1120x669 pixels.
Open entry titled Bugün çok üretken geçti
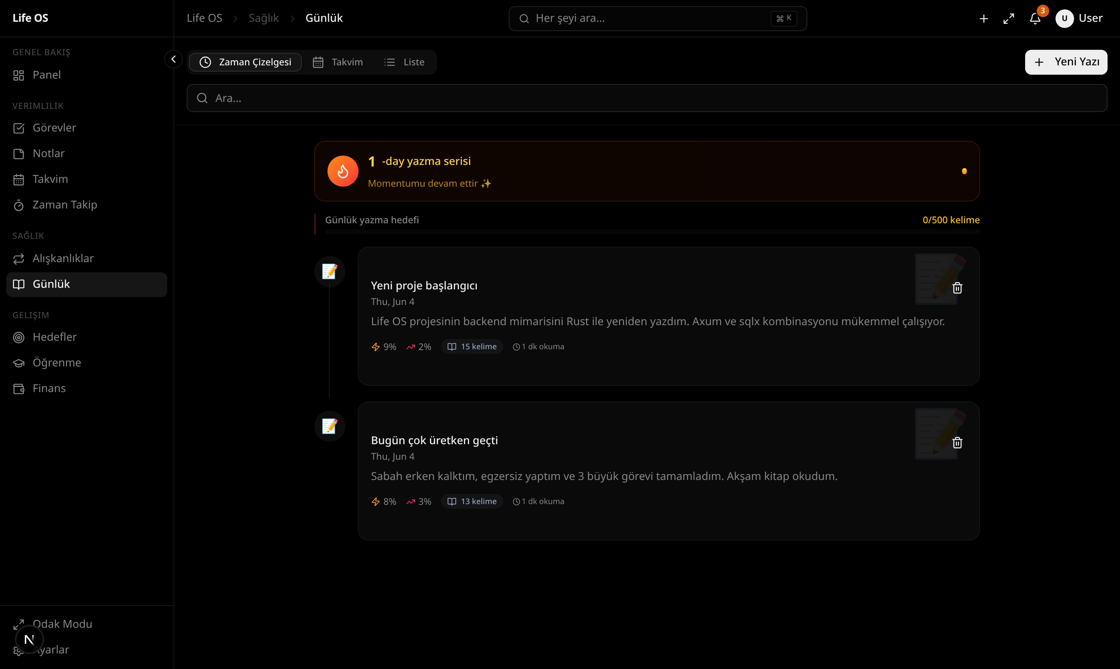click(x=434, y=440)
